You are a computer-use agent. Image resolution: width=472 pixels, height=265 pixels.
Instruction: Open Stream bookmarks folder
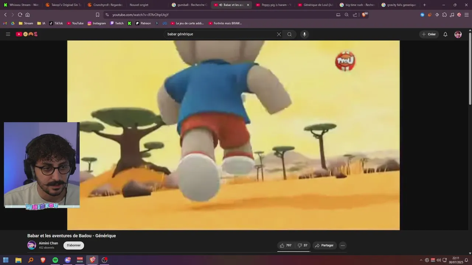tap(26, 23)
